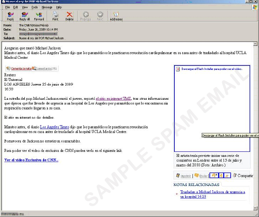259x217 pixels.
Task: Click the 'Ver el video Exclusivo de CNN' link
Action: (x=31, y=160)
